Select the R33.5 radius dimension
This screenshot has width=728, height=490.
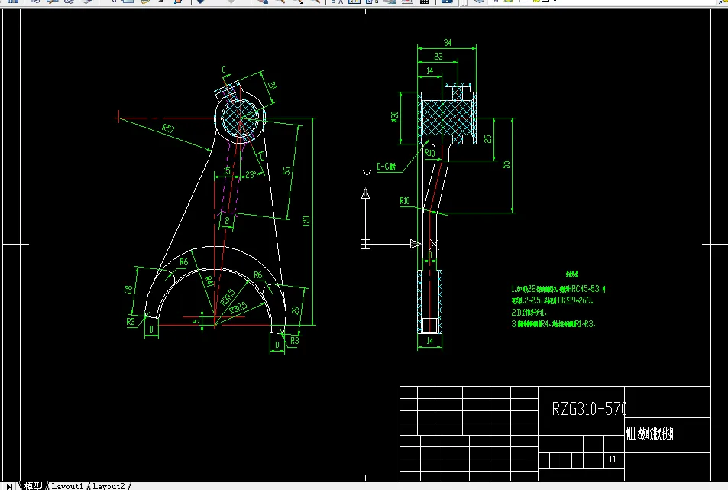point(228,297)
